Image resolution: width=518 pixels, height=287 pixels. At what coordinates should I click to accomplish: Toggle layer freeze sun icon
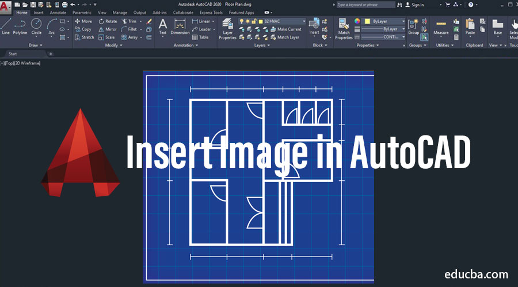(x=249, y=21)
